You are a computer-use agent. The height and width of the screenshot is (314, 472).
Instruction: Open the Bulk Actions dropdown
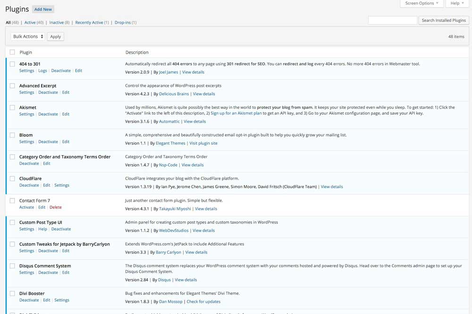[28, 36]
